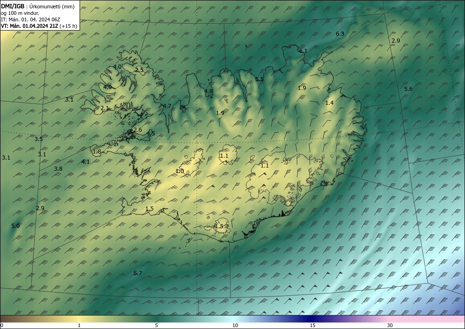465x329 pixels.
Task: Click the 4.7 value label
Action: point(167,106)
